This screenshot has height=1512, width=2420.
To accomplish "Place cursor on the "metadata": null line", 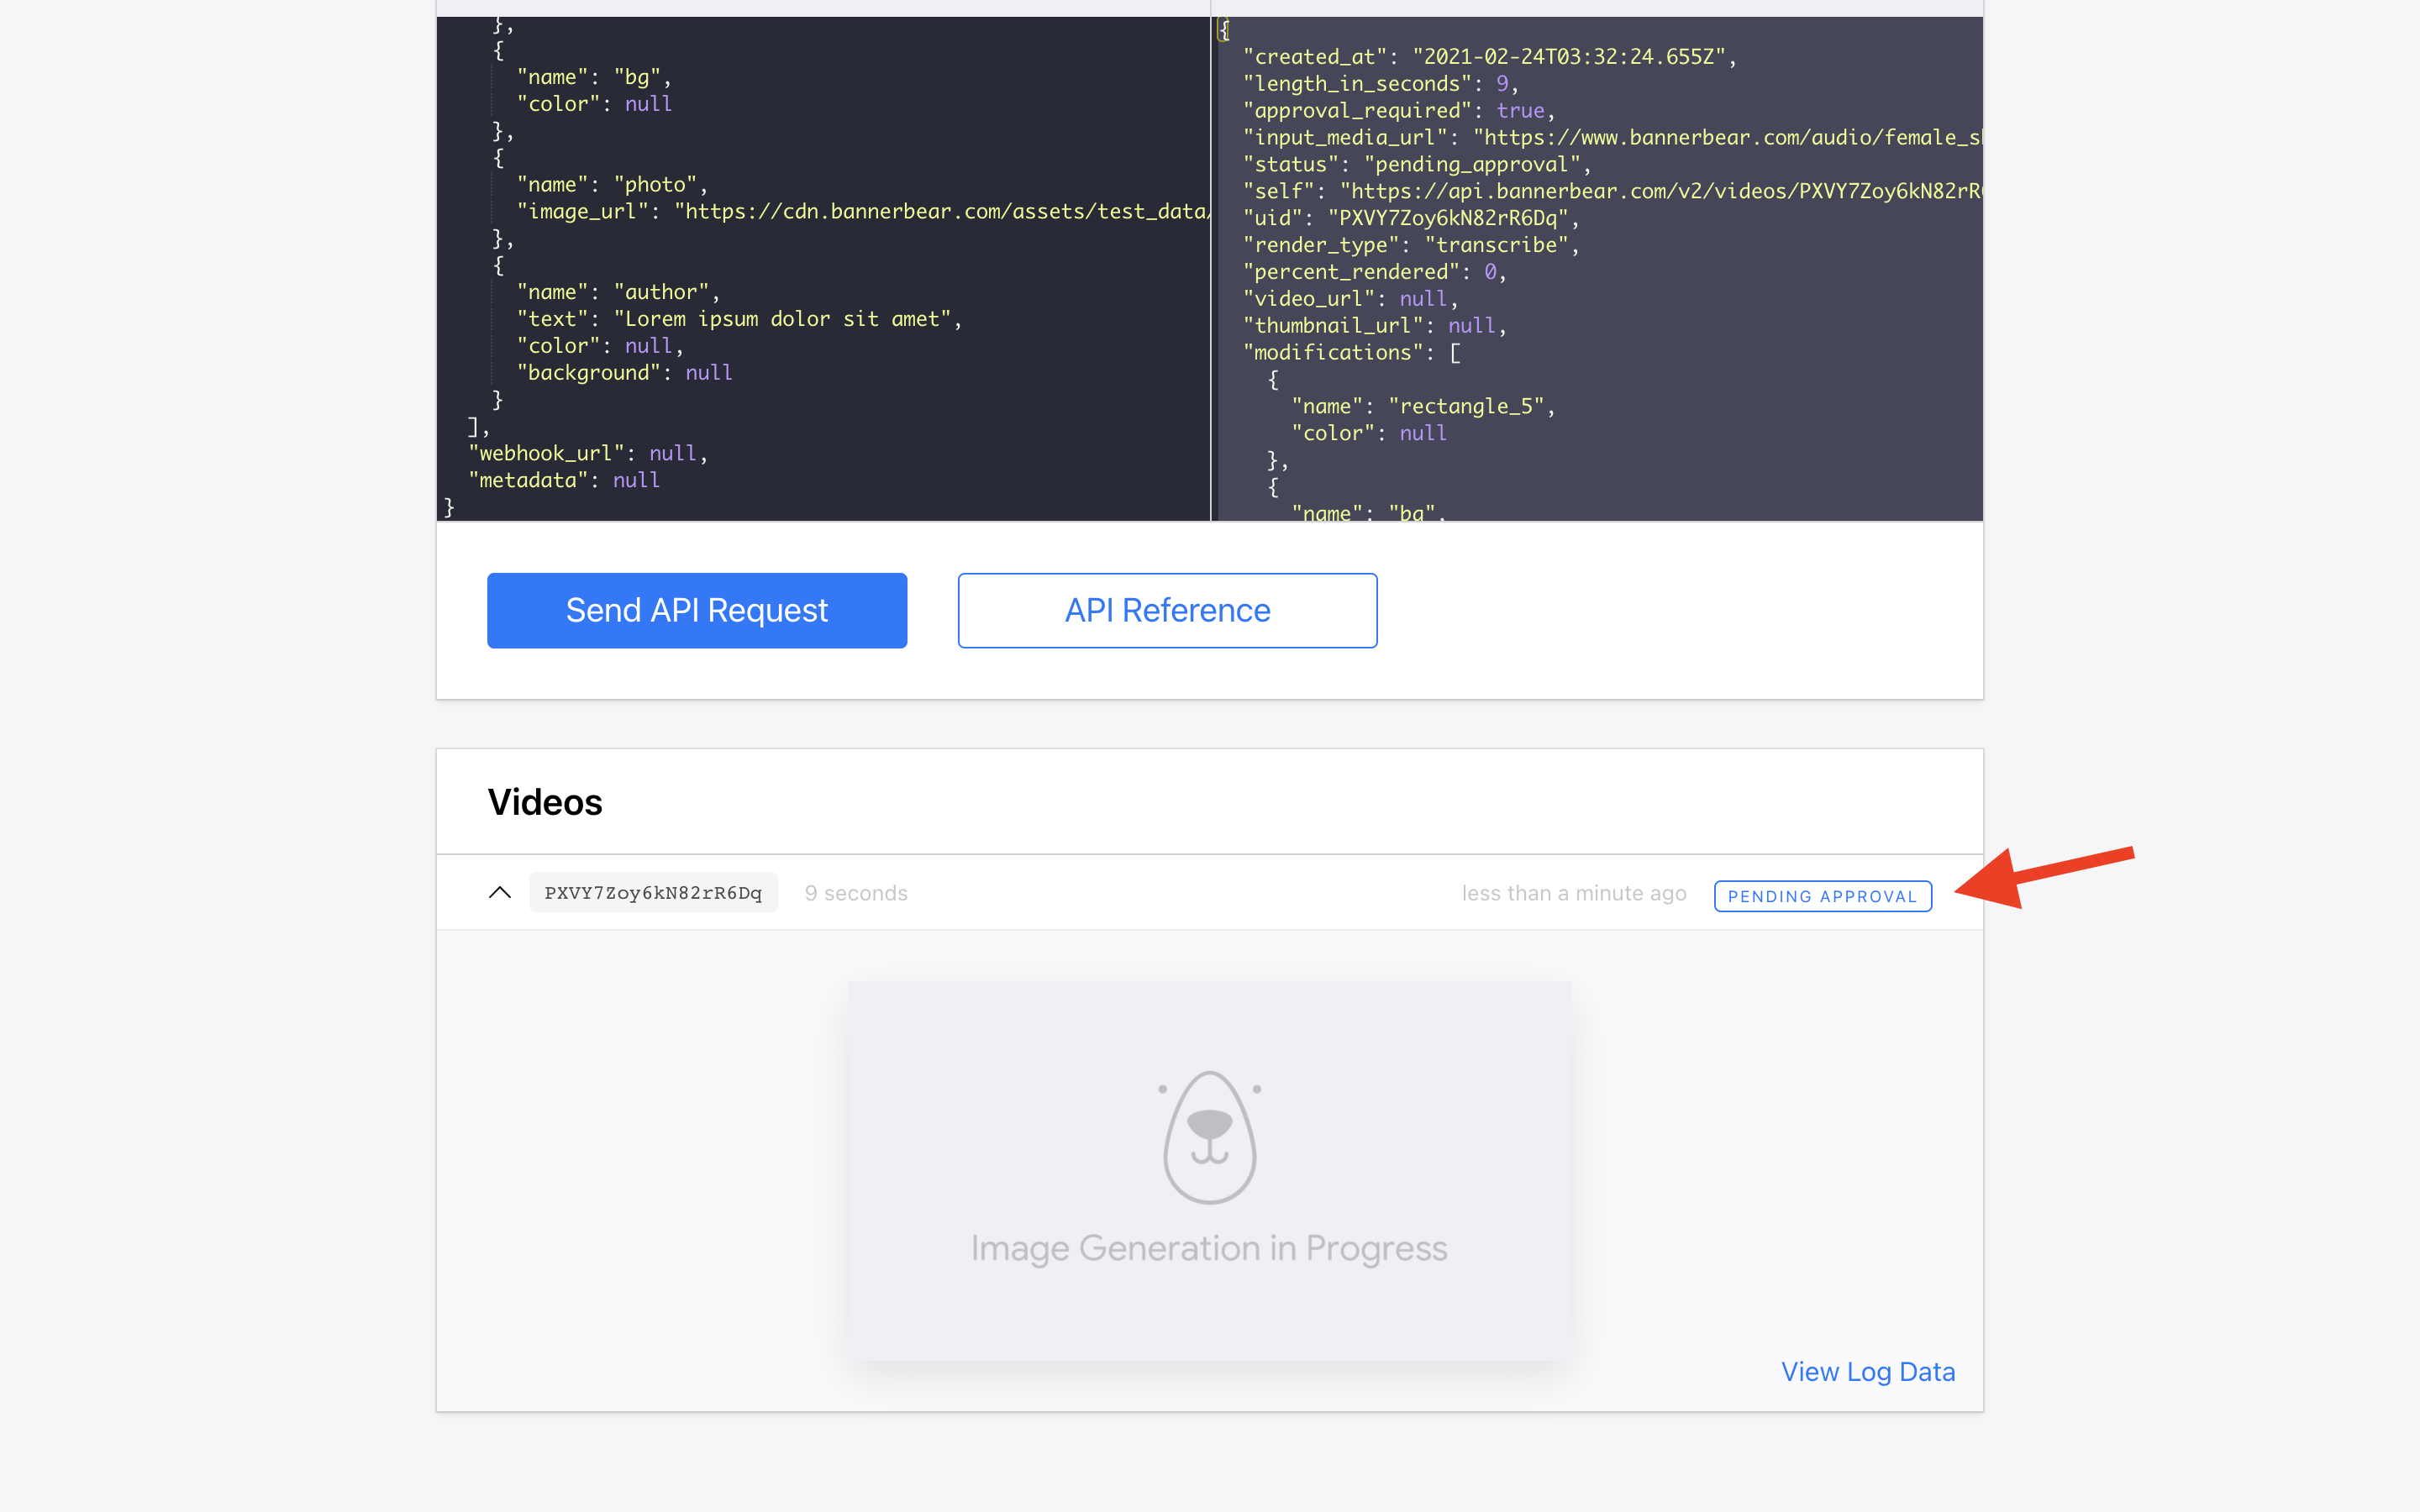I will [563, 481].
